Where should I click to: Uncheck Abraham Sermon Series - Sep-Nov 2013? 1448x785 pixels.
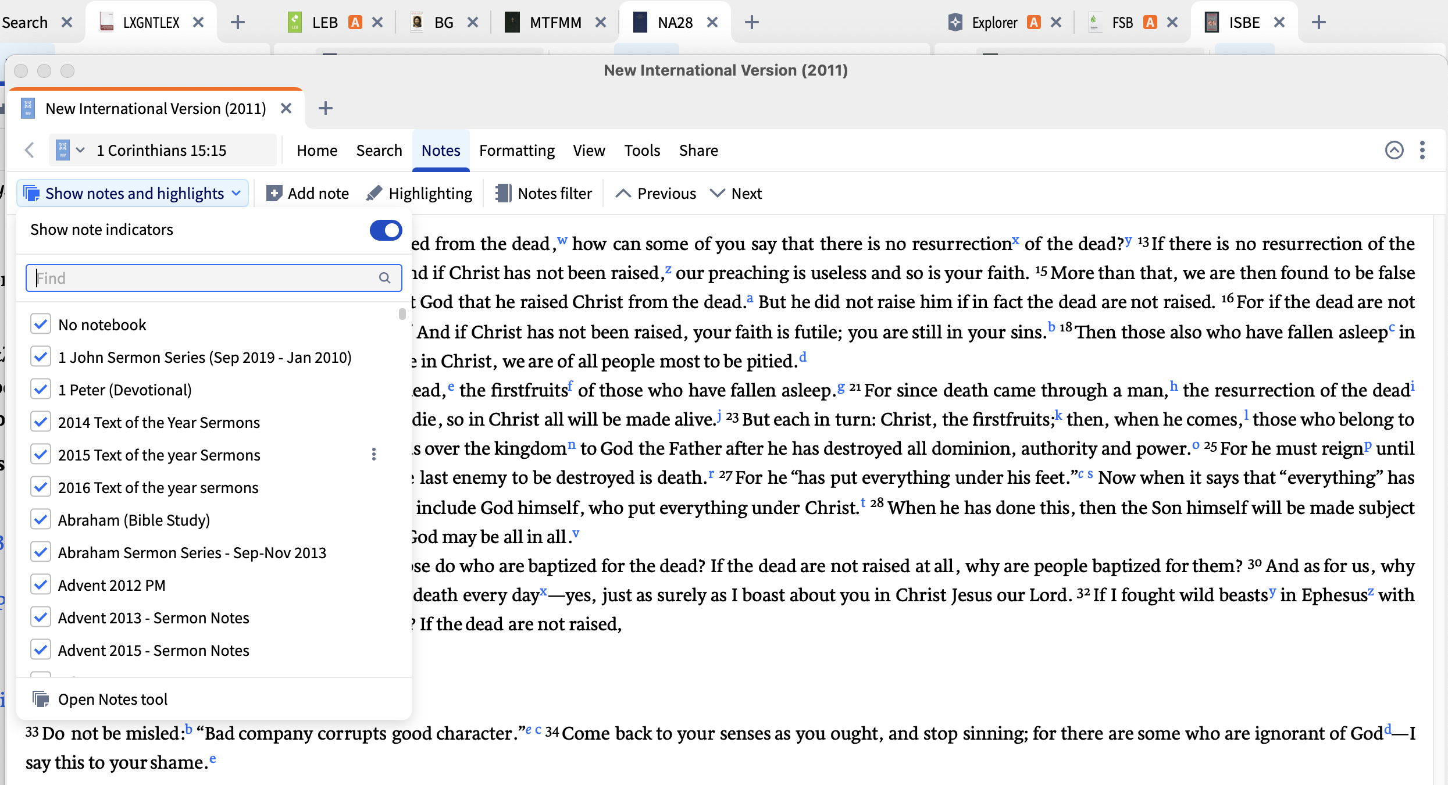40,552
